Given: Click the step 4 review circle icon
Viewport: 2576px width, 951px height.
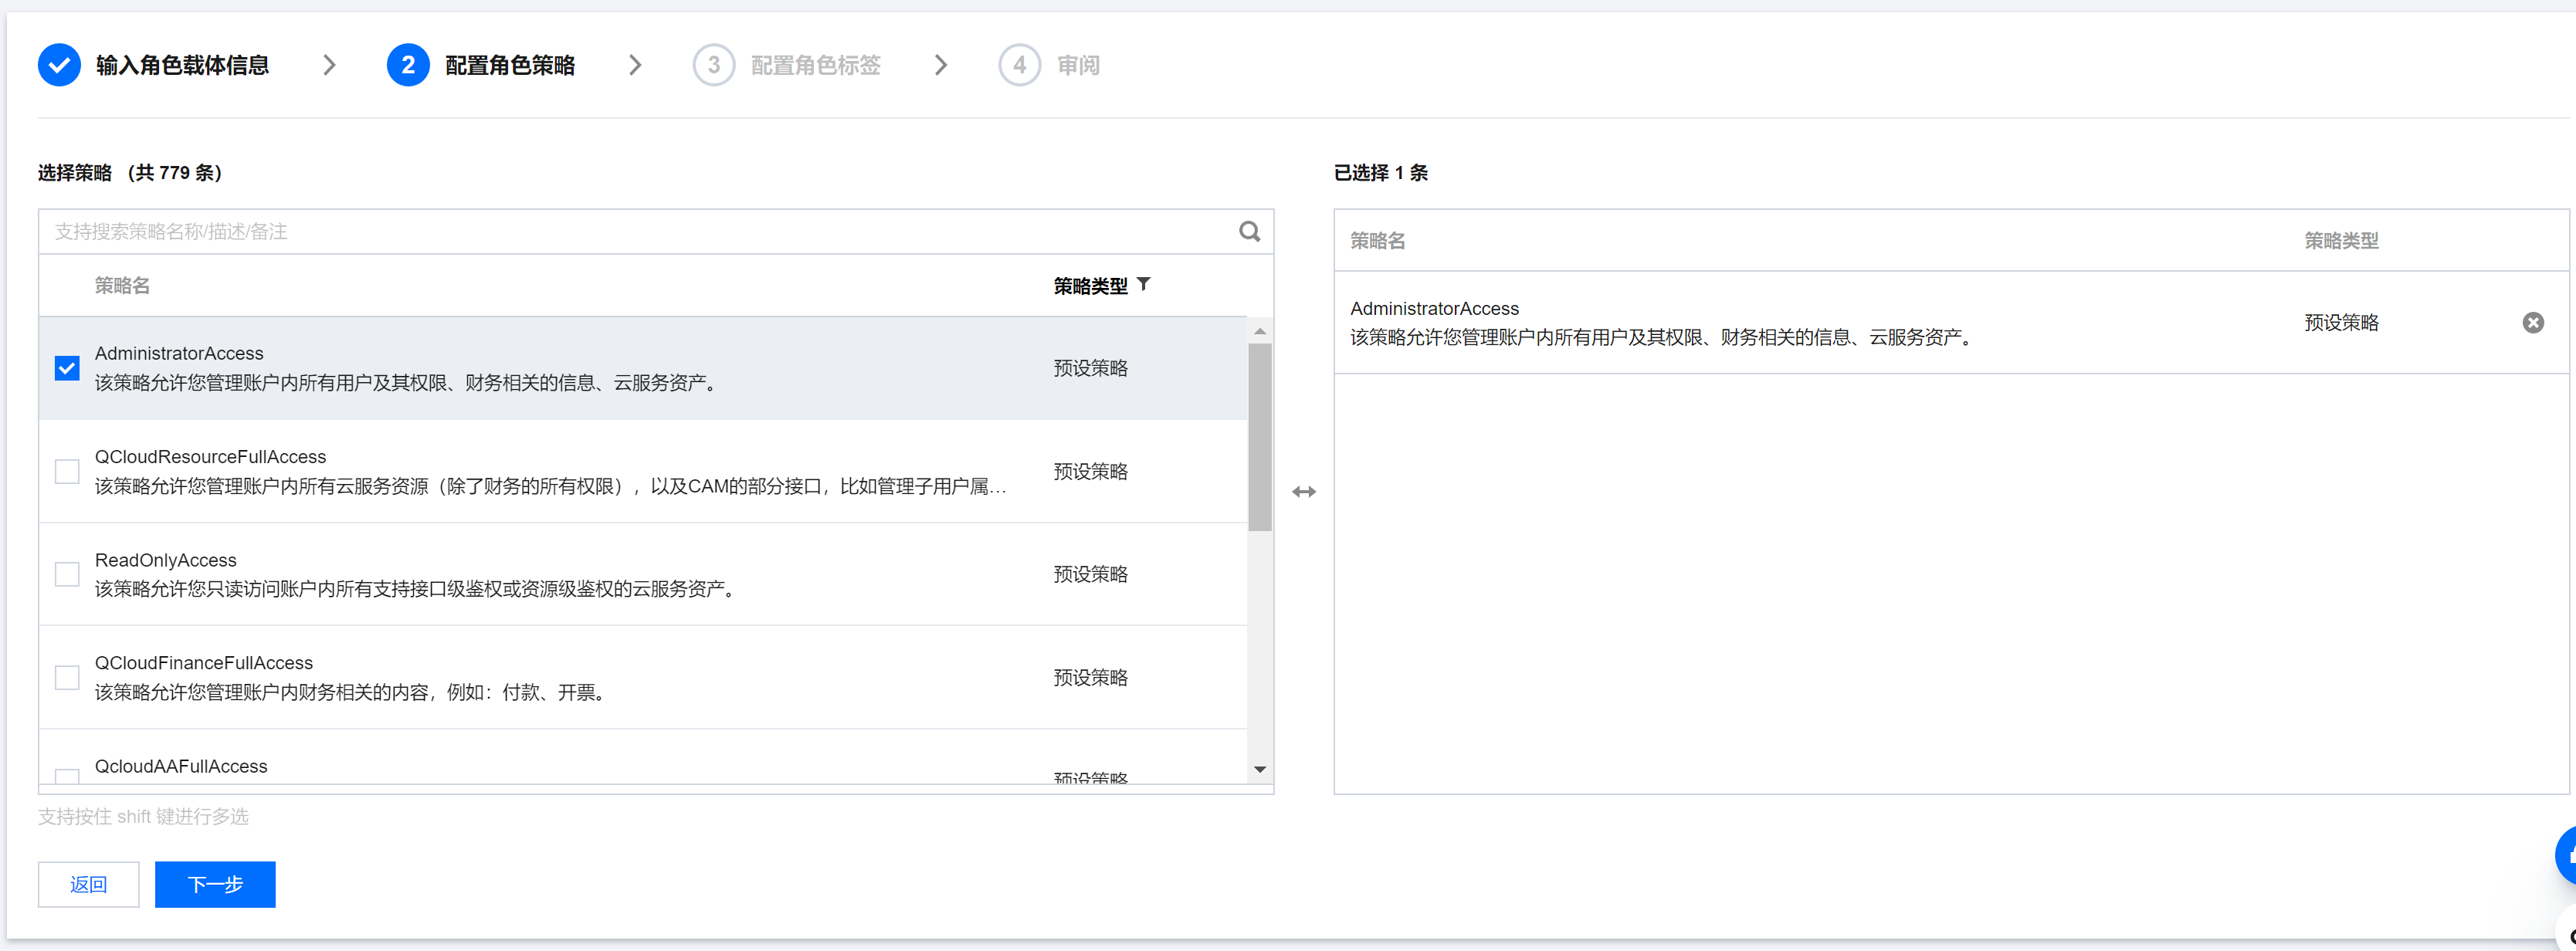Looking at the screenshot, I should (x=1019, y=65).
